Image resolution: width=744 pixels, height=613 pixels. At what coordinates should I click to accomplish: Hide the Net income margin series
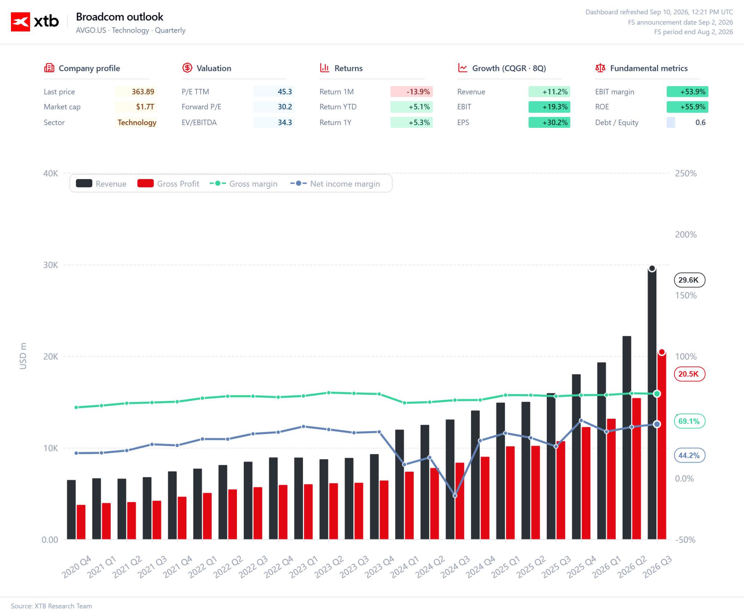click(x=335, y=184)
